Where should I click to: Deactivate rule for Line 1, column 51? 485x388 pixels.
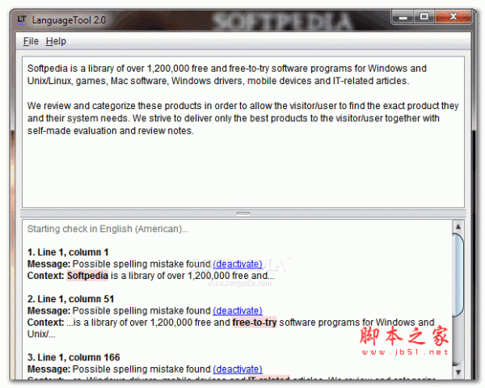click(238, 310)
